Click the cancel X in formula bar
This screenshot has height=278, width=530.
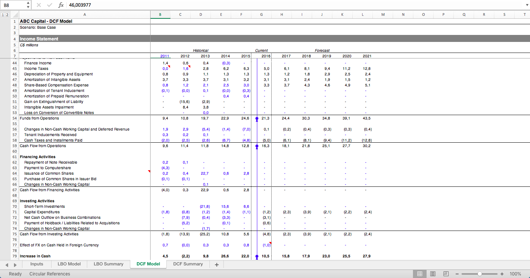39,5
